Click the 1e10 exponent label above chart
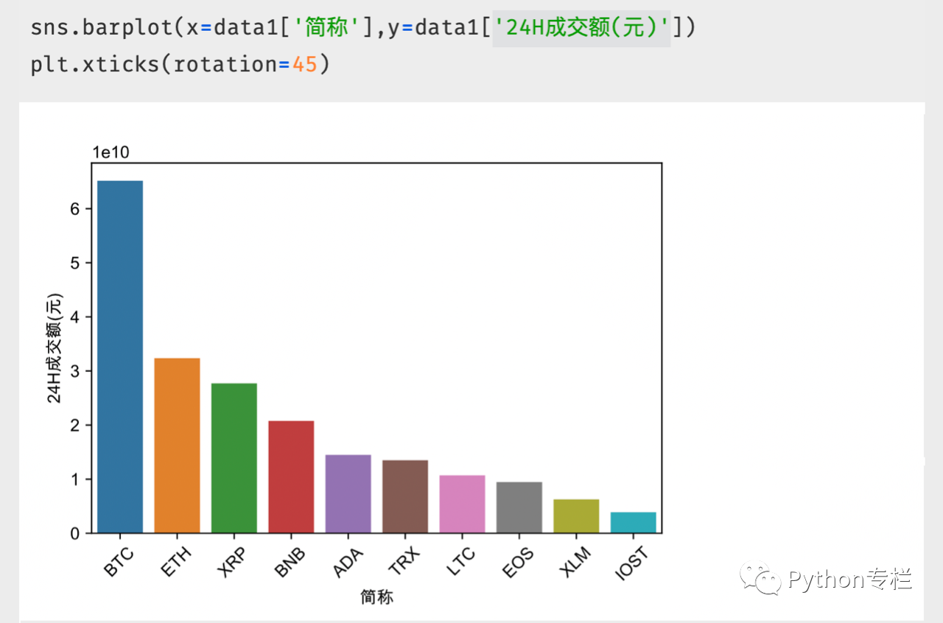The height and width of the screenshot is (623, 943). 111,152
